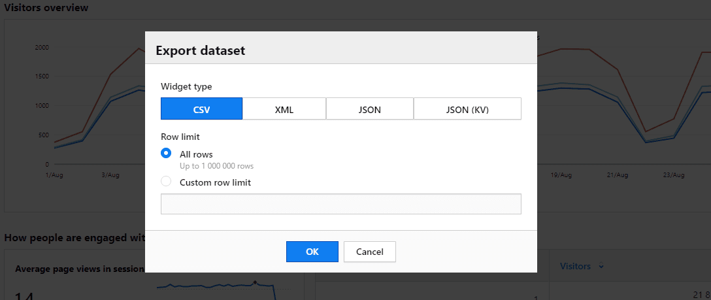
Task: Click the Export dataset dialog title
Action: (x=200, y=50)
